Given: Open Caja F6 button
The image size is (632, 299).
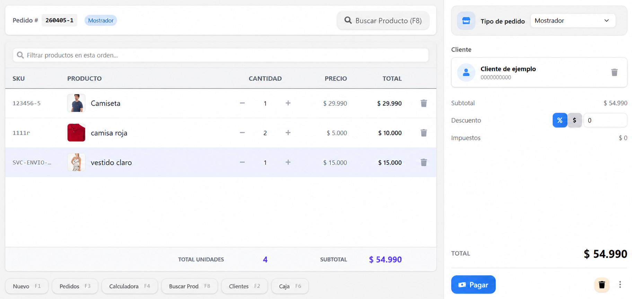Looking at the screenshot, I should [x=290, y=286].
